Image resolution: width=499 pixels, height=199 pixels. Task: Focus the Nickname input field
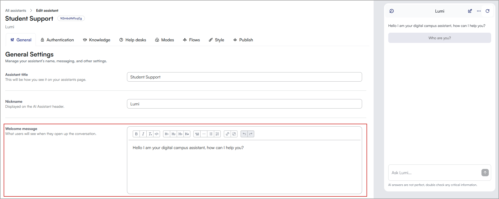point(245,104)
